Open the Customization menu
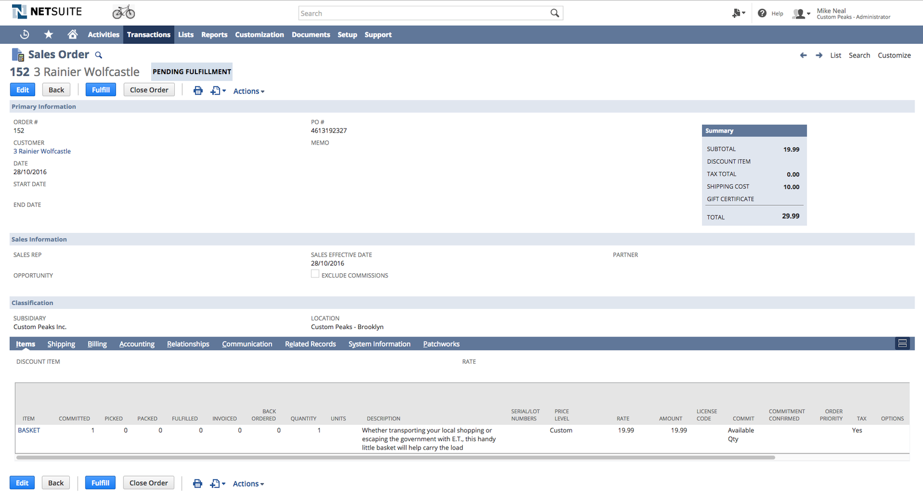Image resolution: width=923 pixels, height=498 pixels. pyautogui.click(x=259, y=35)
